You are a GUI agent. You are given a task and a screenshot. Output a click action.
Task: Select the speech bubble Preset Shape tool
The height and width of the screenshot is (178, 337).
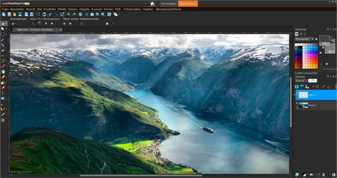3,98
